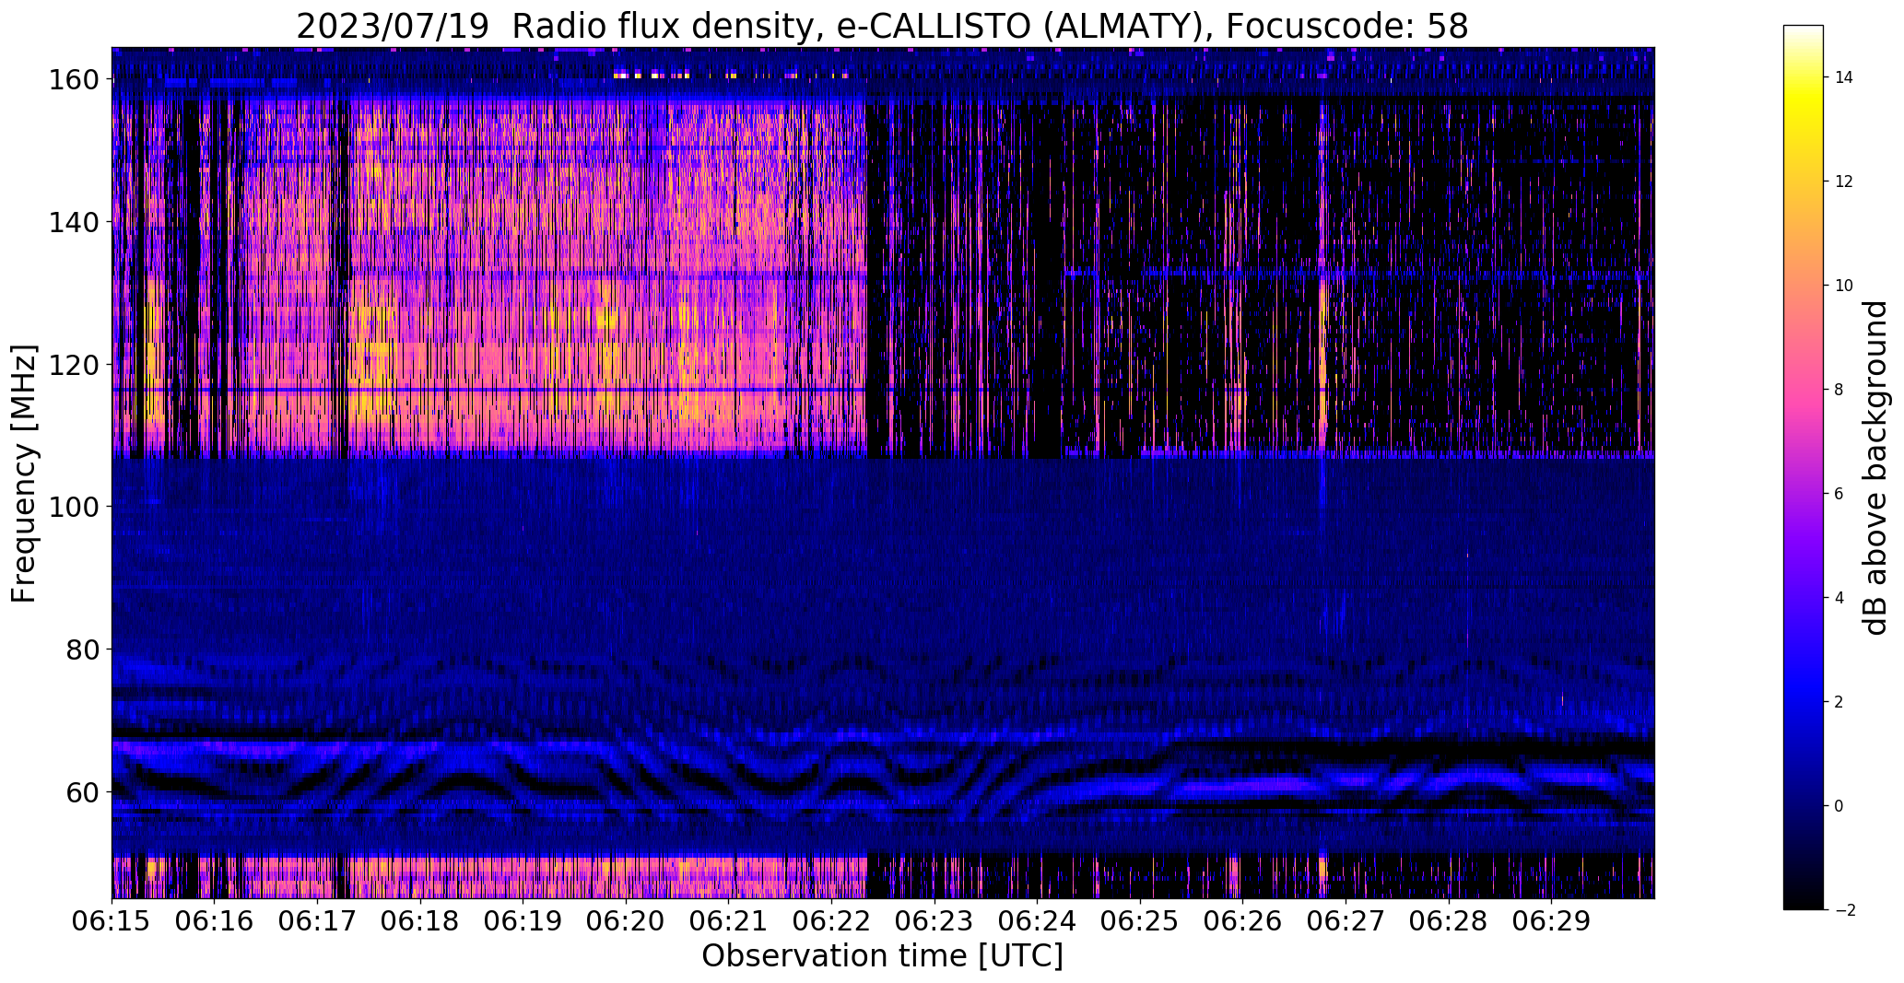Click the '06:20' time axis label

[x=626, y=922]
